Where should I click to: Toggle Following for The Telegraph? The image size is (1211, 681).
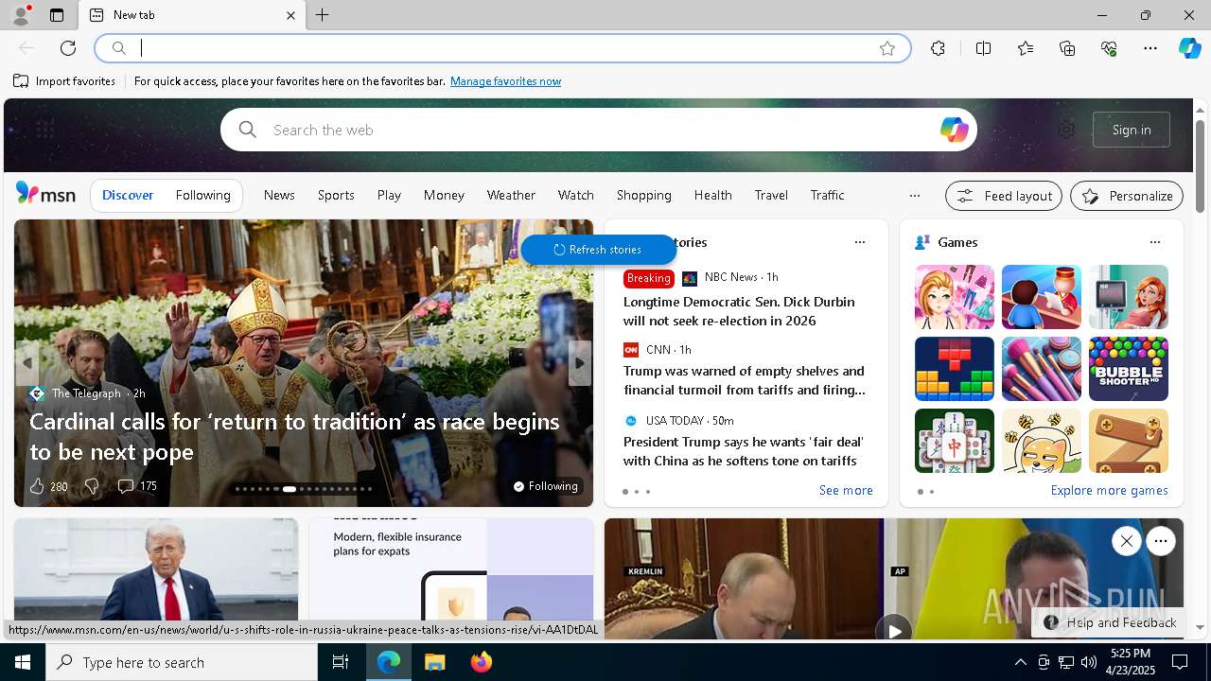[x=546, y=486]
